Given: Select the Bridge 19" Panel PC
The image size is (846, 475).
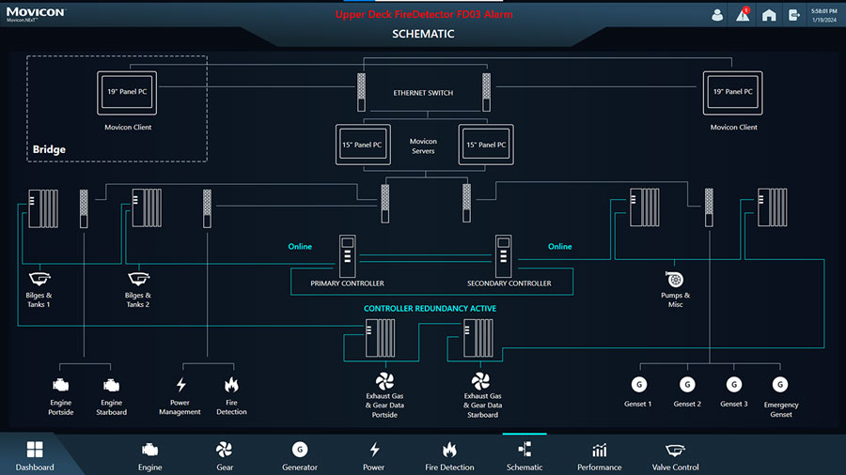Looking at the screenshot, I should [x=127, y=93].
